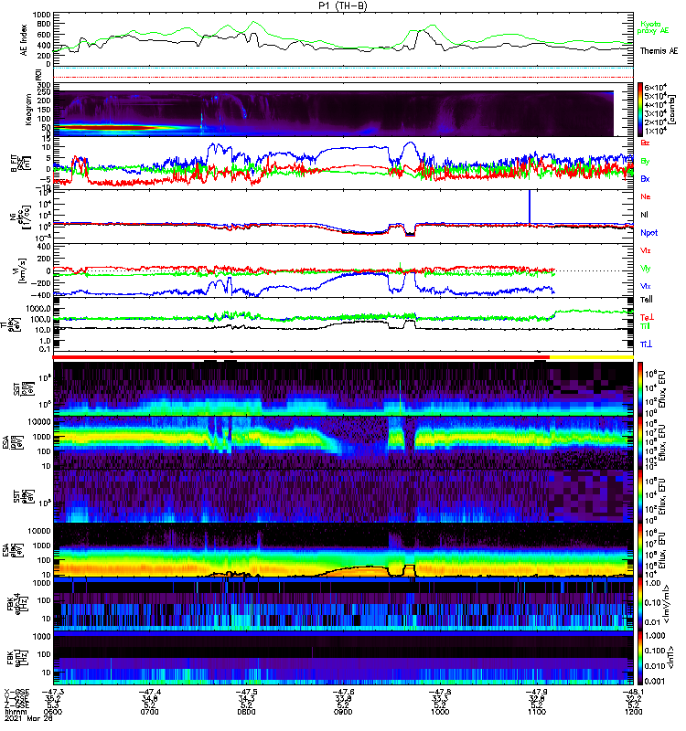Click the FBK electric field <|mV/m|> color bar

tap(640, 604)
